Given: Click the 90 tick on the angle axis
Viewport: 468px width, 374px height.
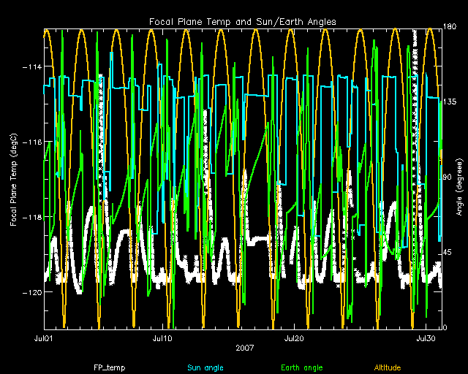Looking at the screenshot, I should [x=449, y=178].
